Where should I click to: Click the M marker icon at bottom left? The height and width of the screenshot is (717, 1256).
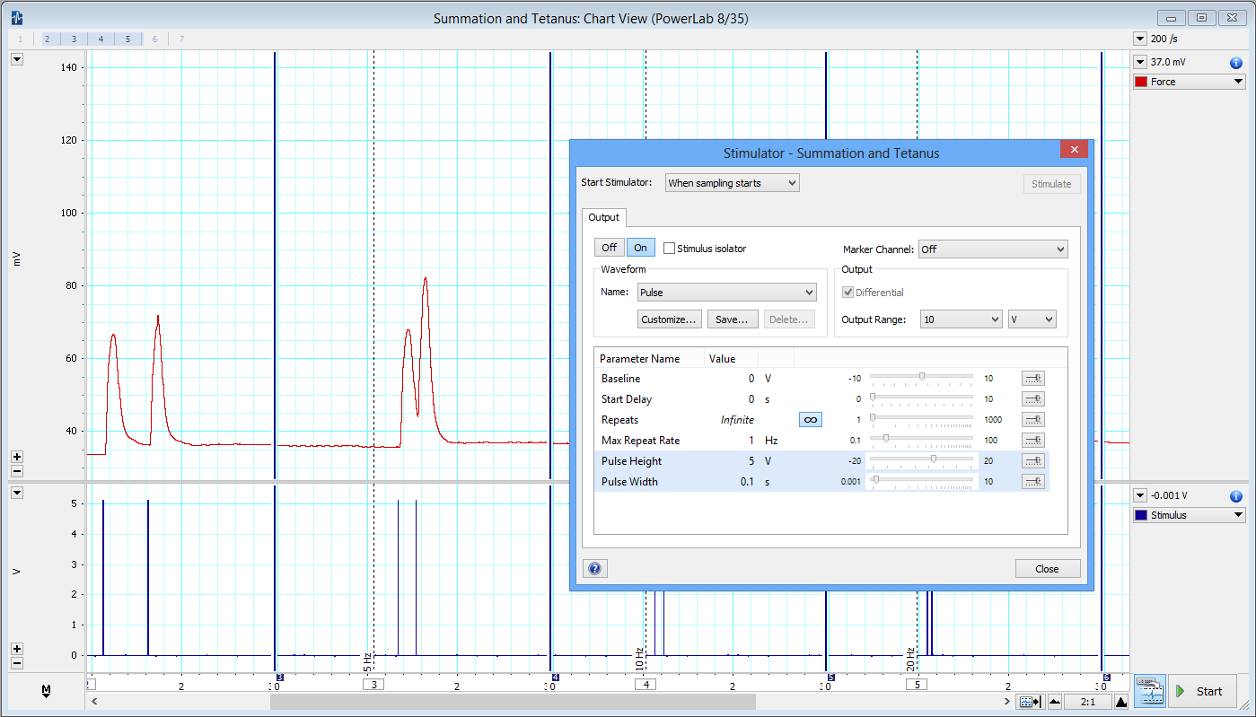[x=45, y=691]
